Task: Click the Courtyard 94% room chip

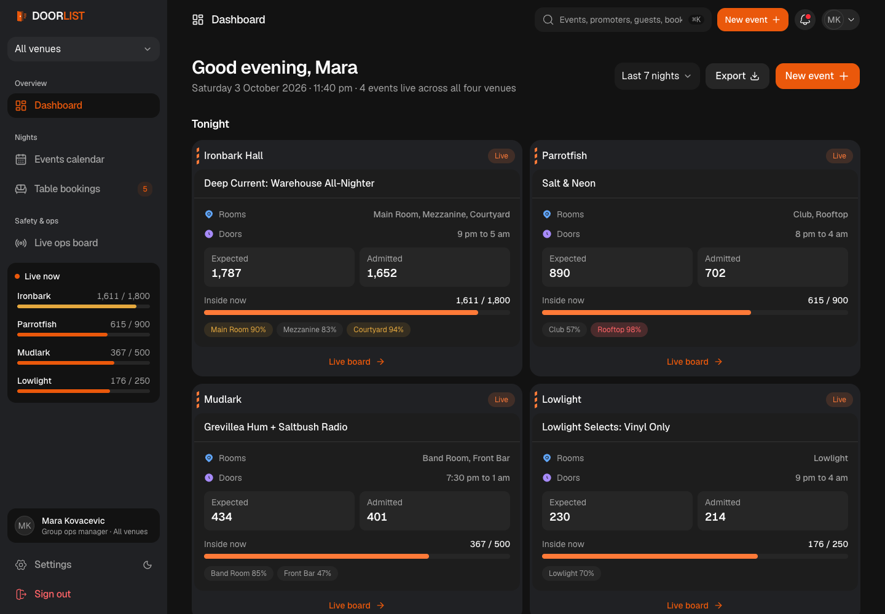Action: coord(379,330)
